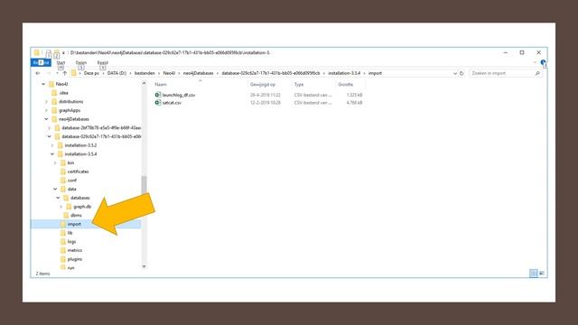Expand the database-2bf78b78 tree node
Image resolution: width=578 pixels, height=325 pixels.
[x=50, y=128]
